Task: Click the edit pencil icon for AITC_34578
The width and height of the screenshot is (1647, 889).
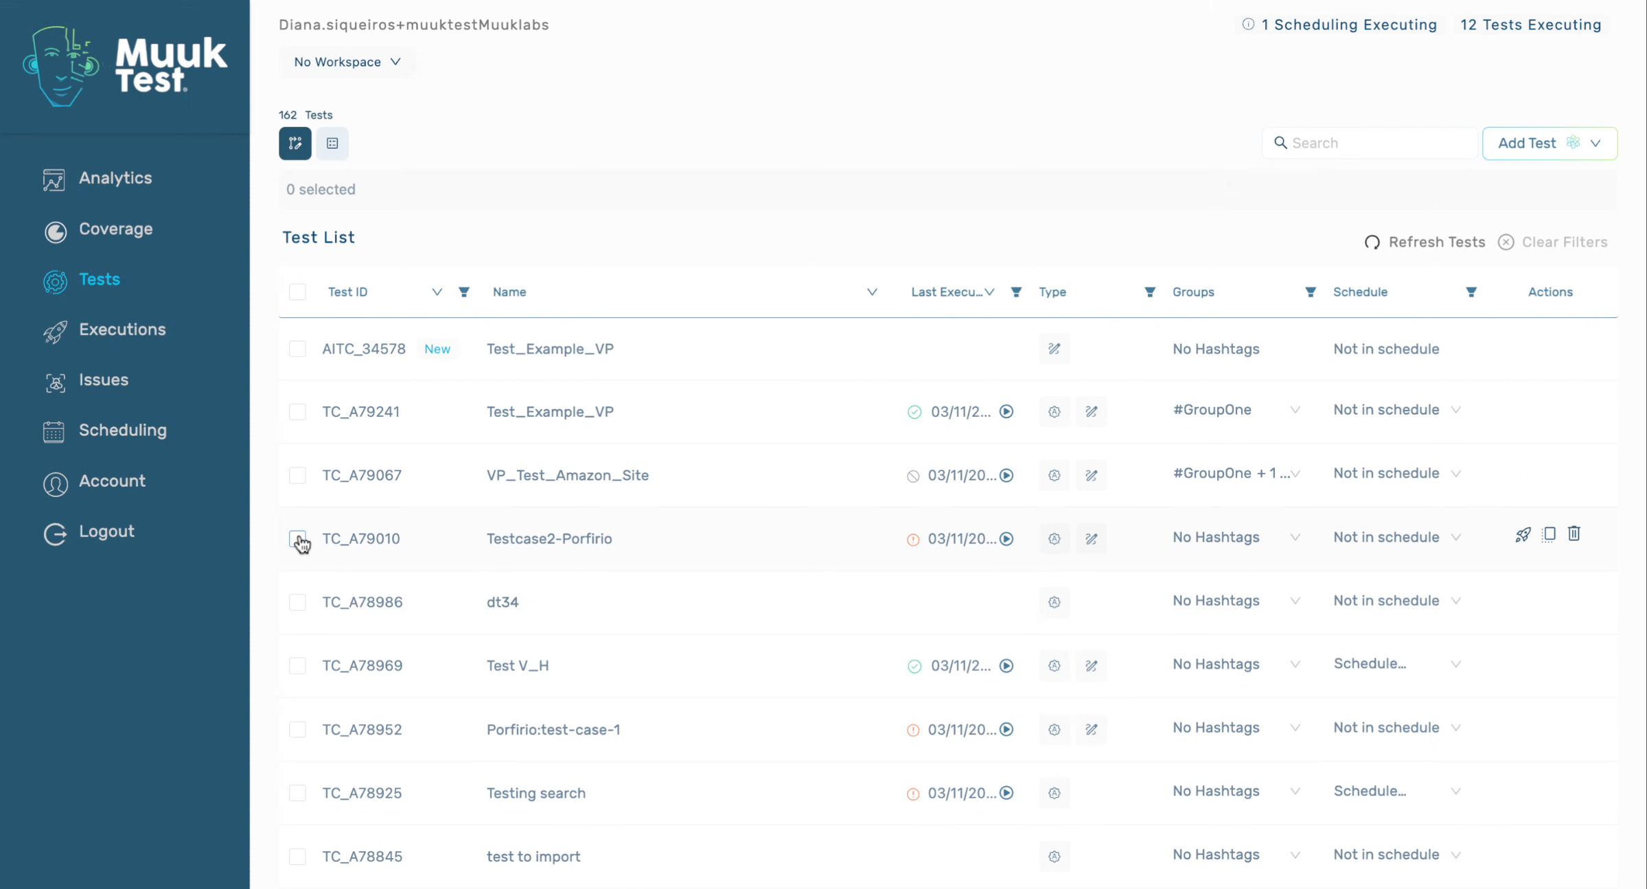Action: (1055, 349)
